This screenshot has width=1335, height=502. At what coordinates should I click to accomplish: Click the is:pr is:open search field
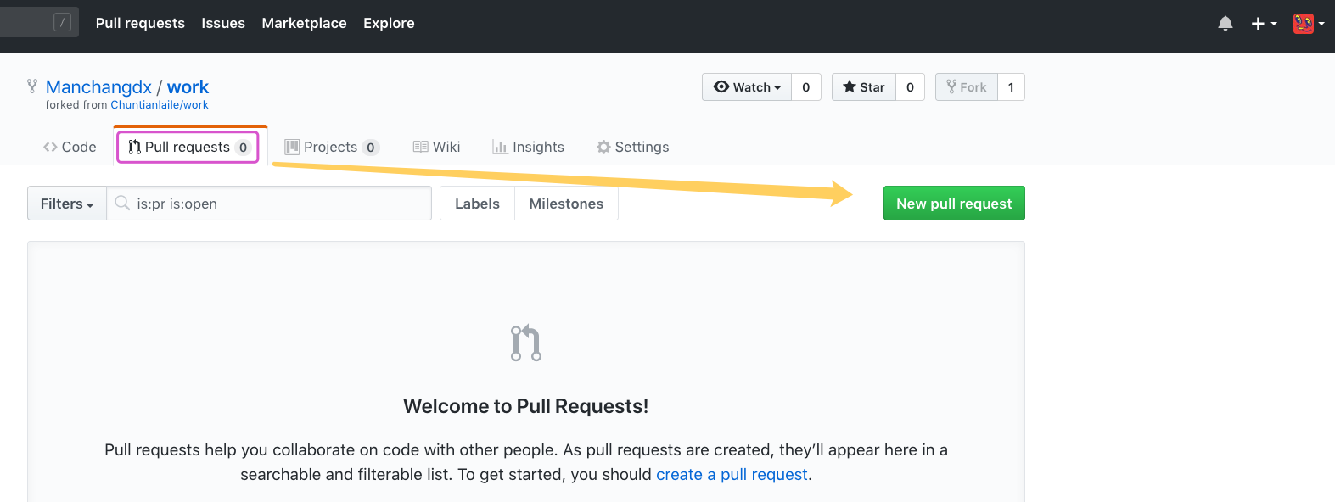click(x=269, y=204)
